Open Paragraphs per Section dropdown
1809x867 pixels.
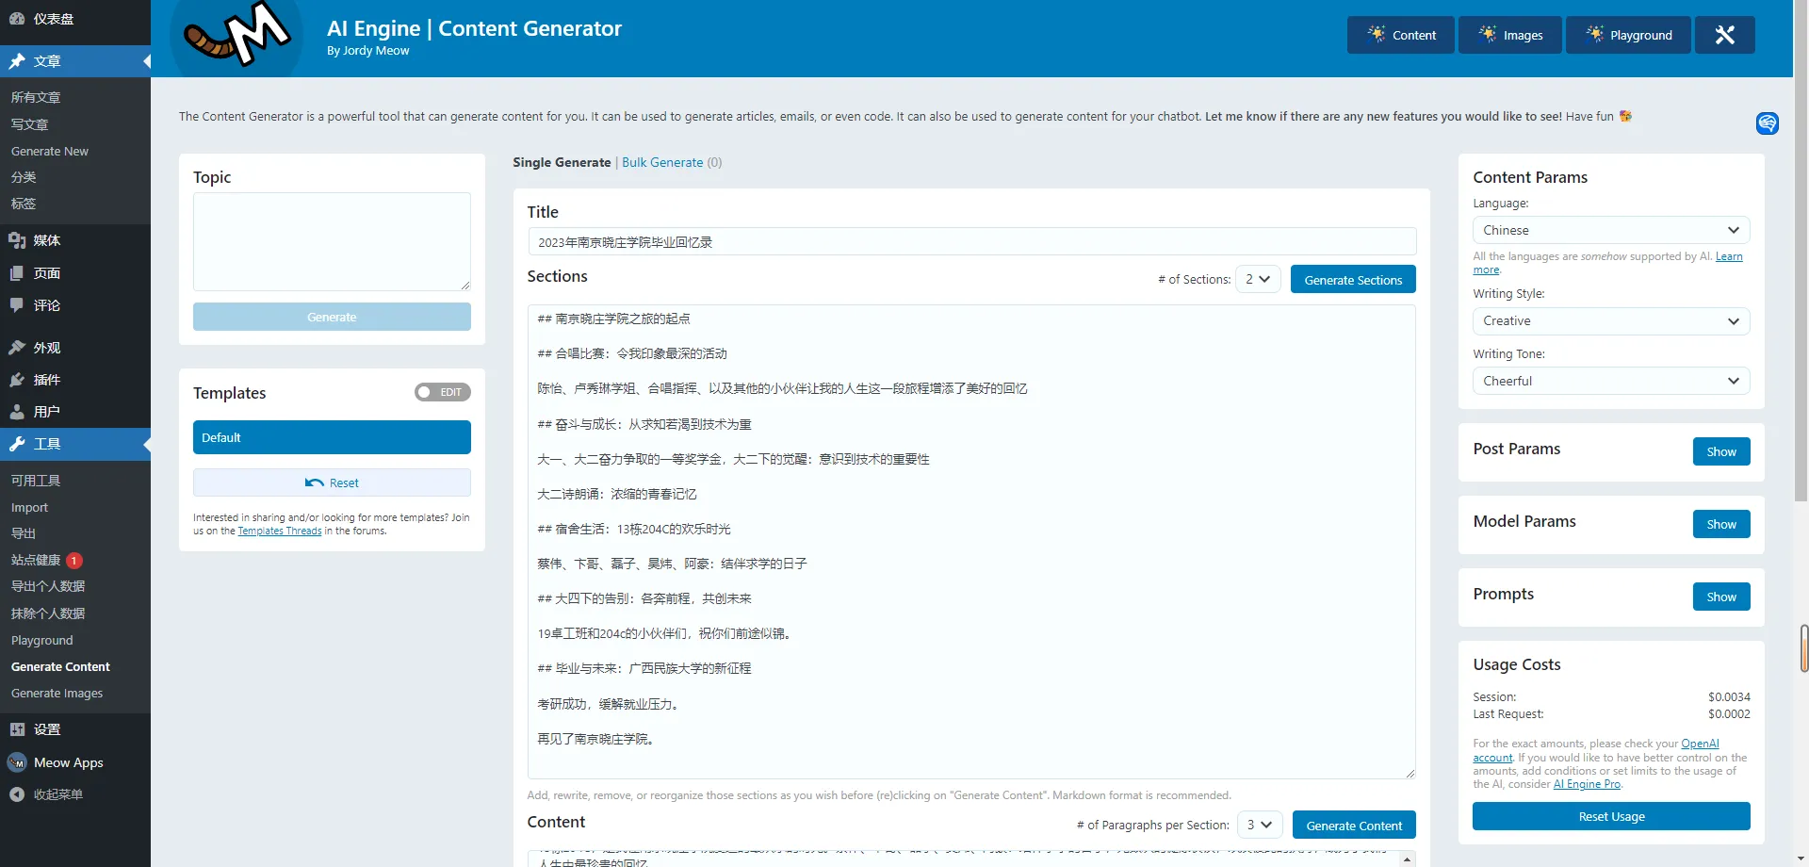point(1260,825)
